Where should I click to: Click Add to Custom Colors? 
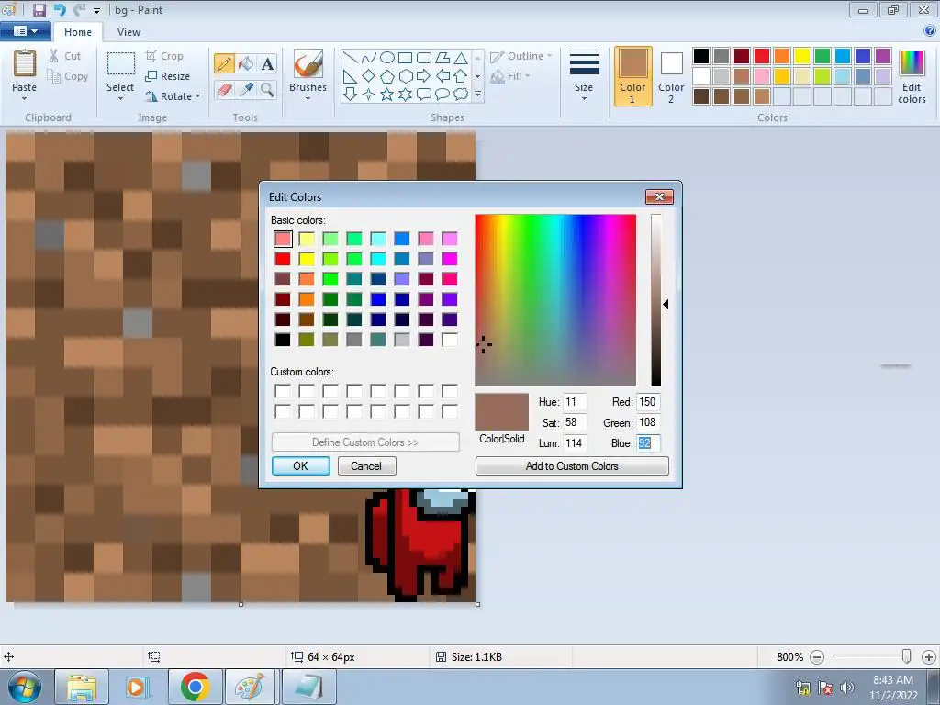pyautogui.click(x=572, y=465)
